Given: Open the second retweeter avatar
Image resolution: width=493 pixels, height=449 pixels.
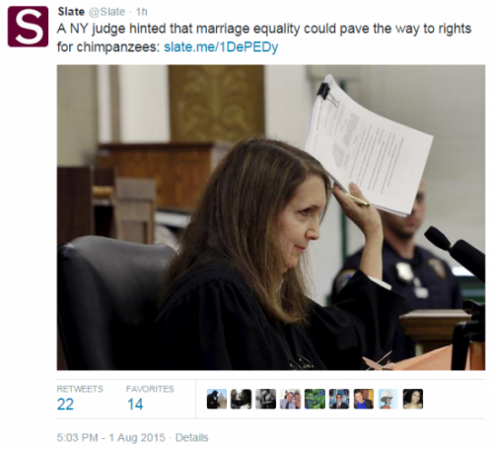Looking at the screenshot, I should pos(241,399).
